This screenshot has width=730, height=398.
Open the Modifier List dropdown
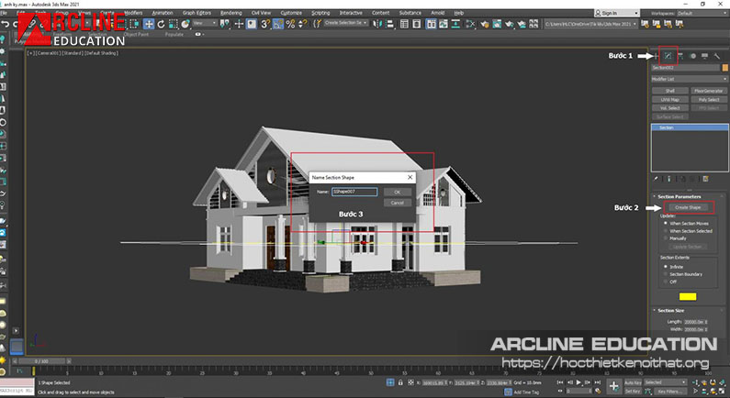coord(689,79)
